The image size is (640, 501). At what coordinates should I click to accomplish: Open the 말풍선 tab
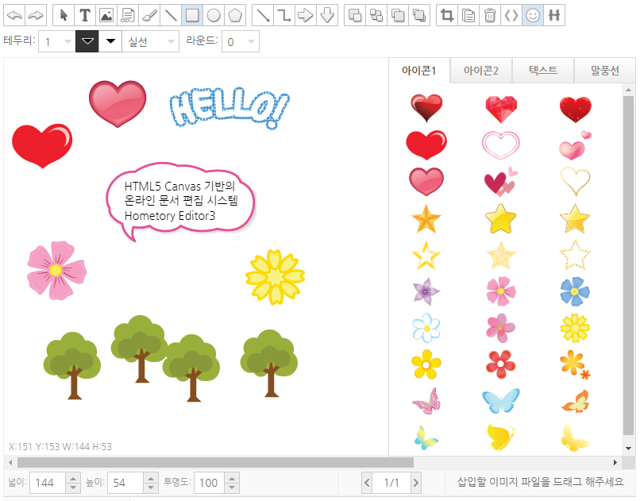pos(605,71)
